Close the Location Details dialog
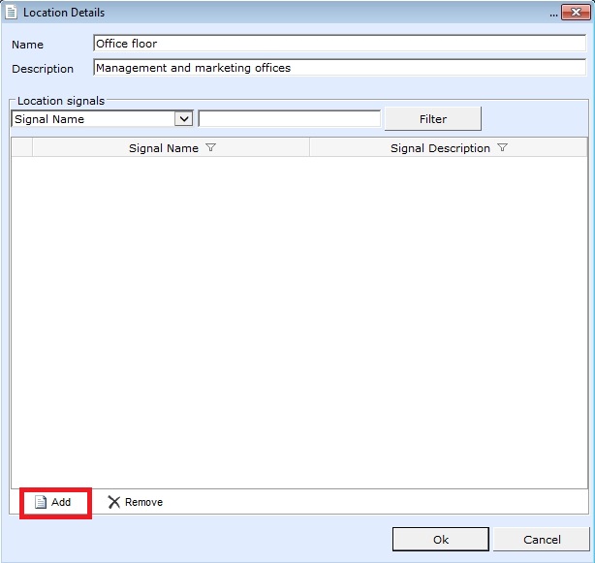The image size is (595, 563). pyautogui.click(x=581, y=13)
